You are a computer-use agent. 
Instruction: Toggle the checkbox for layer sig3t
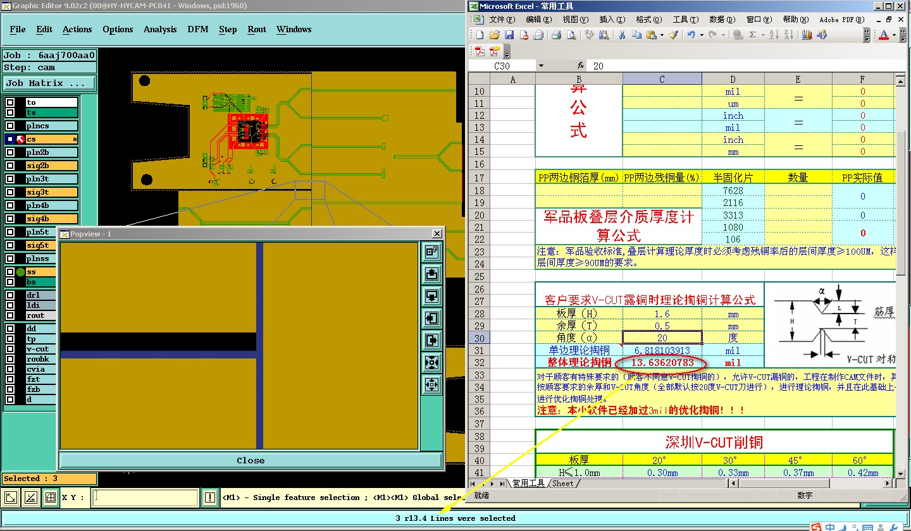tap(10, 192)
